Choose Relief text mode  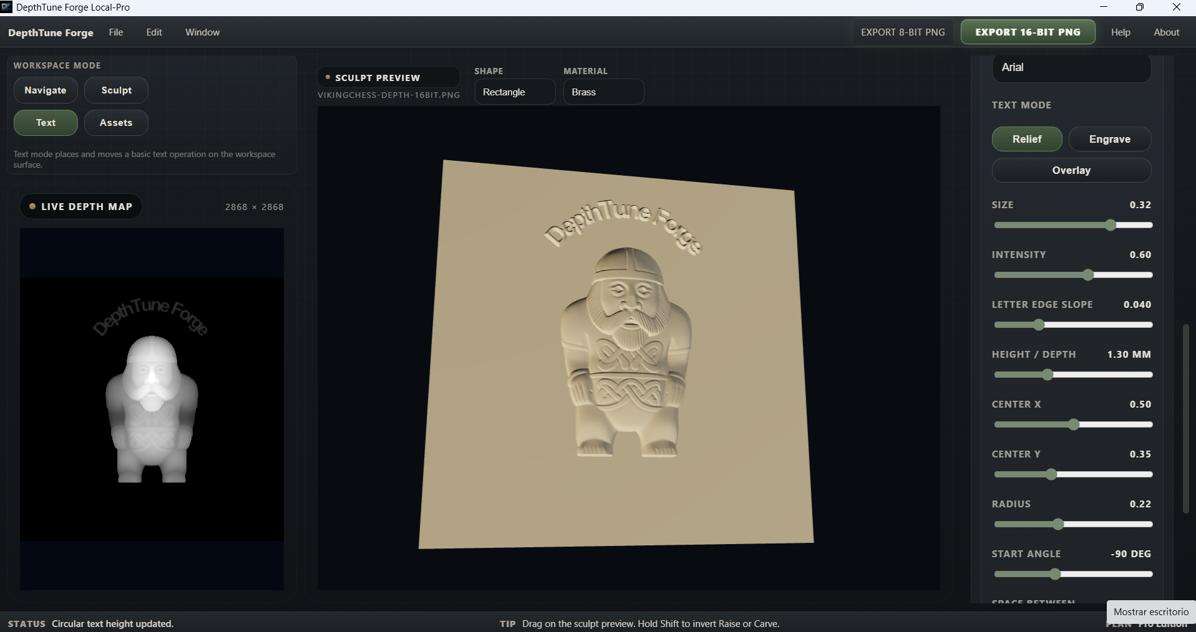pos(1027,139)
